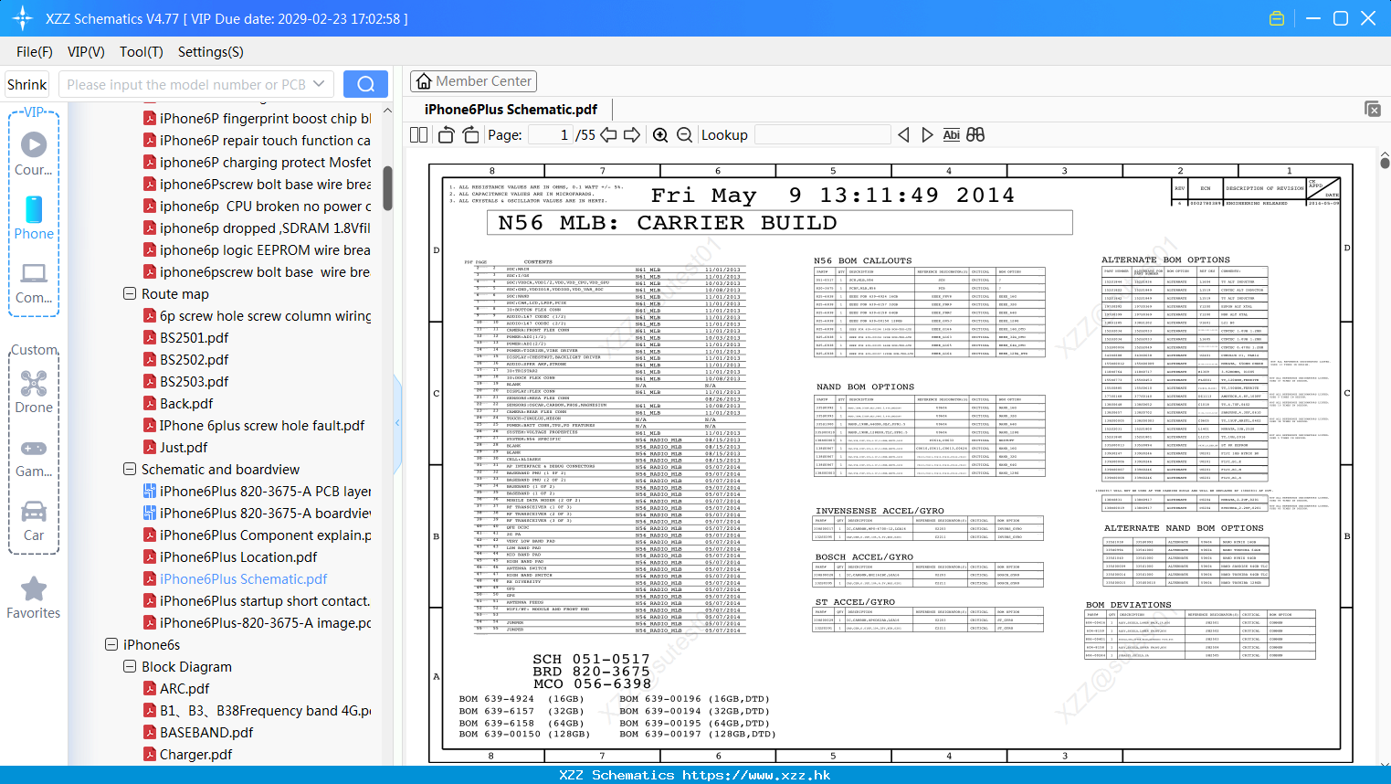Collapse the Schematic and boardview folder
Viewport: 1391px width, 784px height.
130,469
